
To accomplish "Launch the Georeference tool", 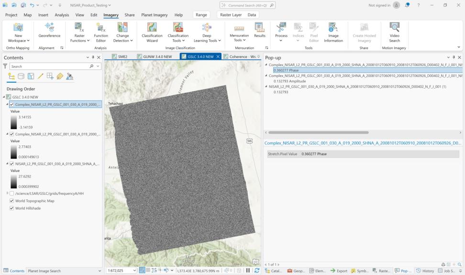I will [49, 30].
